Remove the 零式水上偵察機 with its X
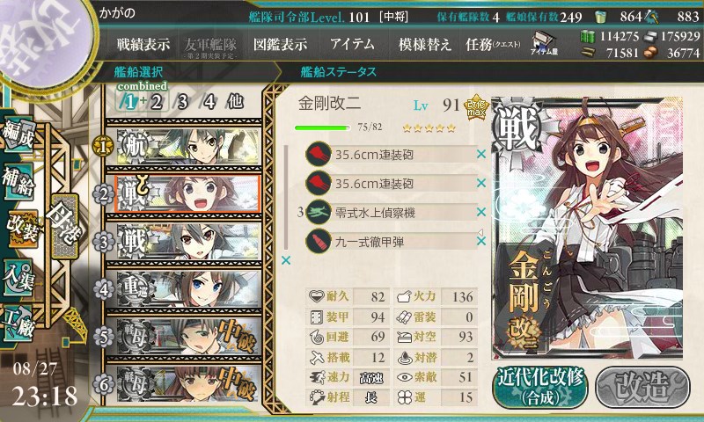This screenshot has height=422, width=704. point(480,212)
